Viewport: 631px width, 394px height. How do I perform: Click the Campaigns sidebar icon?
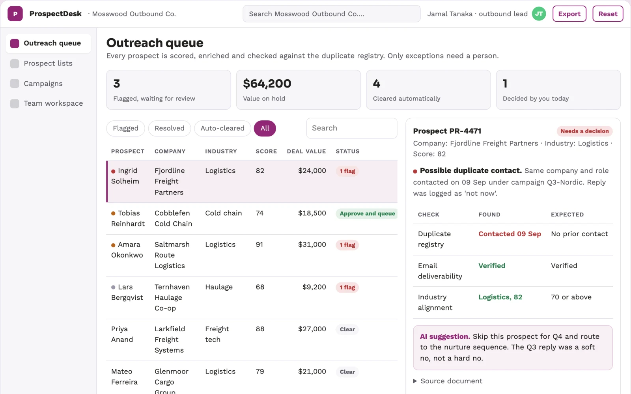(15, 84)
